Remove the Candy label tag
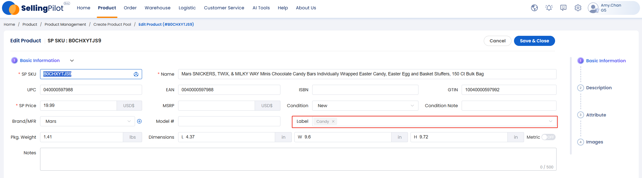Screen dimensions: 642x178 point(333,122)
